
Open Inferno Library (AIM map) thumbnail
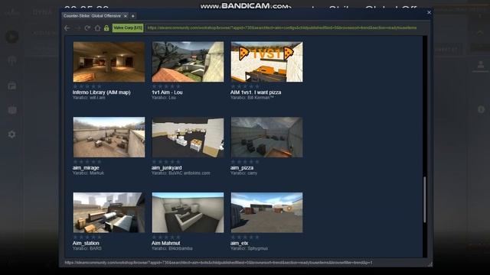[x=109, y=62]
